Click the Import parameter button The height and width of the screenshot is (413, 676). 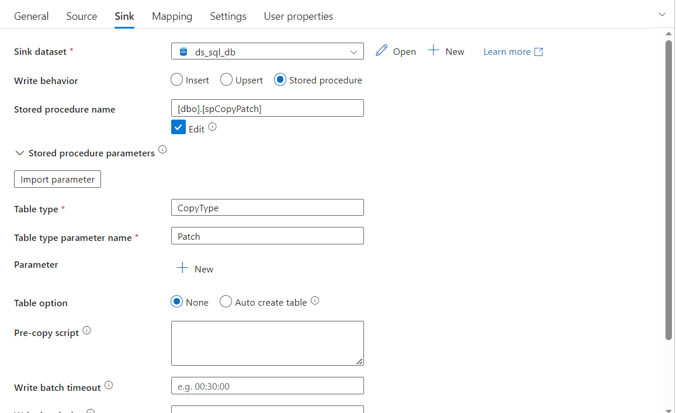click(57, 179)
